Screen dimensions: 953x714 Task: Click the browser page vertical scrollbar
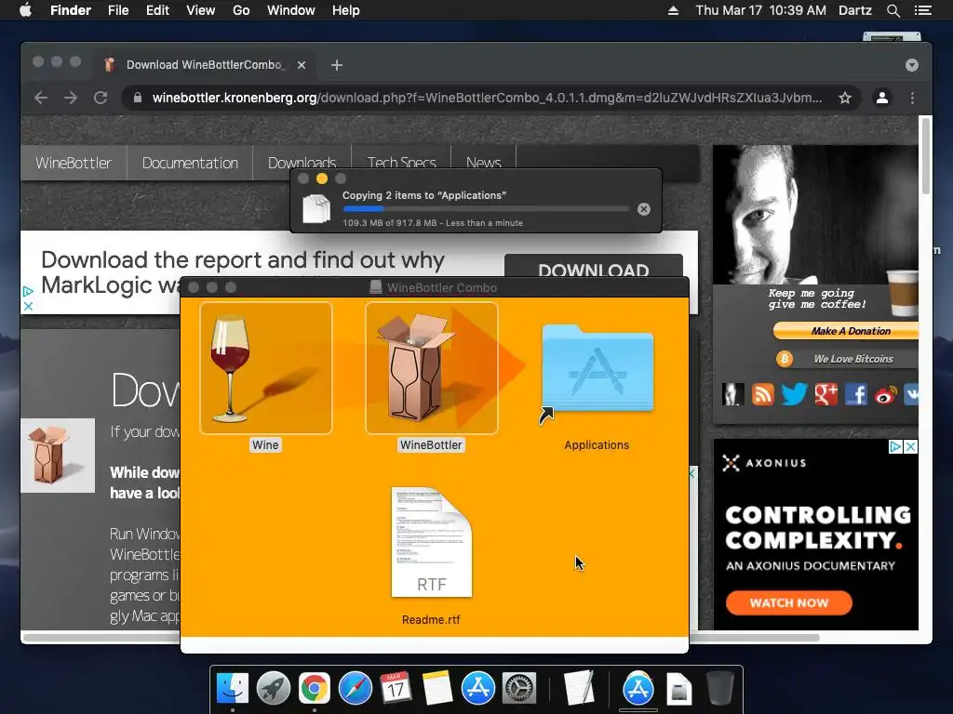coord(926,156)
